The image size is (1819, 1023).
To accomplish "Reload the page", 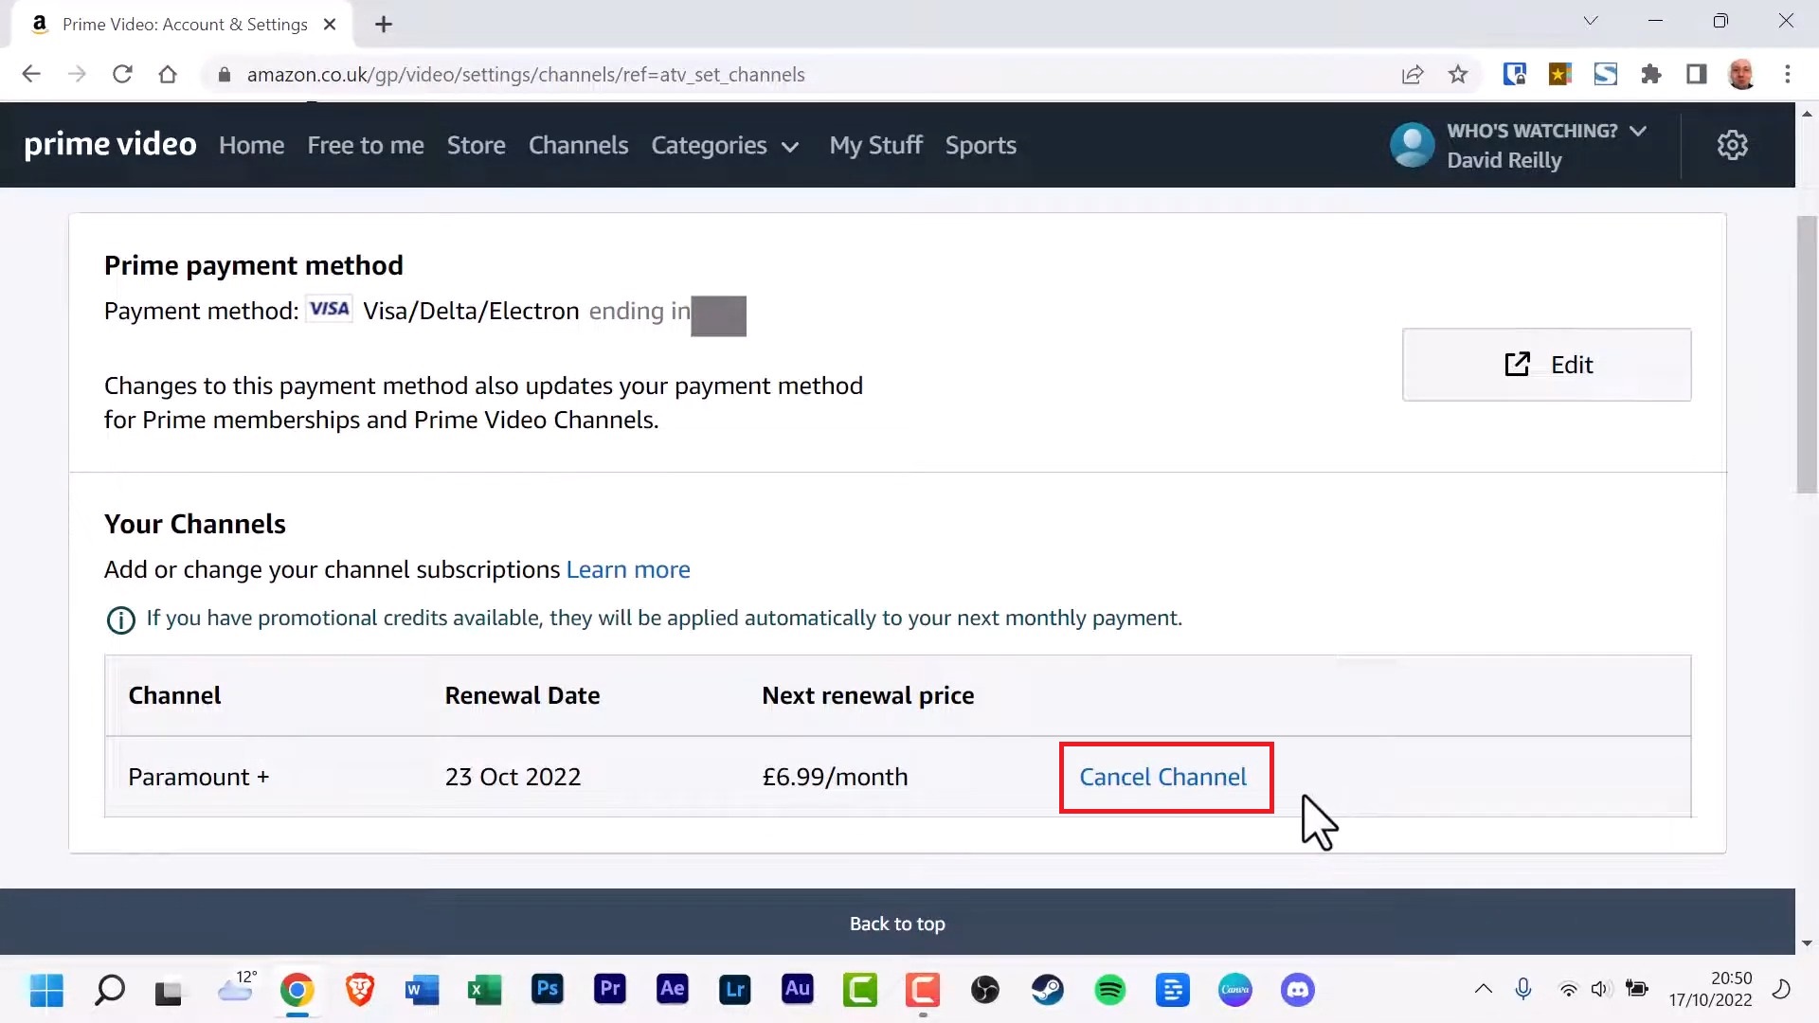I will click(122, 74).
